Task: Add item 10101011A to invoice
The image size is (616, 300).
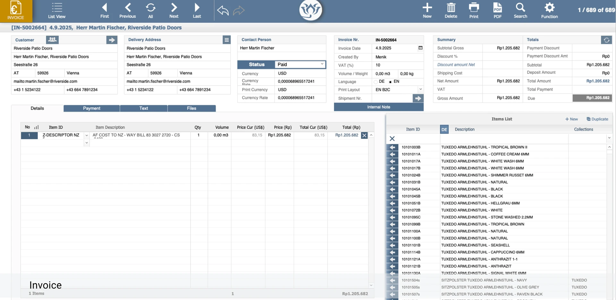Action: [392, 154]
